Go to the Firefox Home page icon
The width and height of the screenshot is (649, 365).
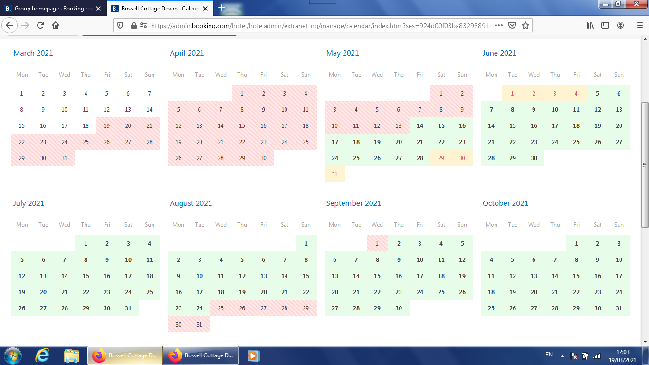56,25
